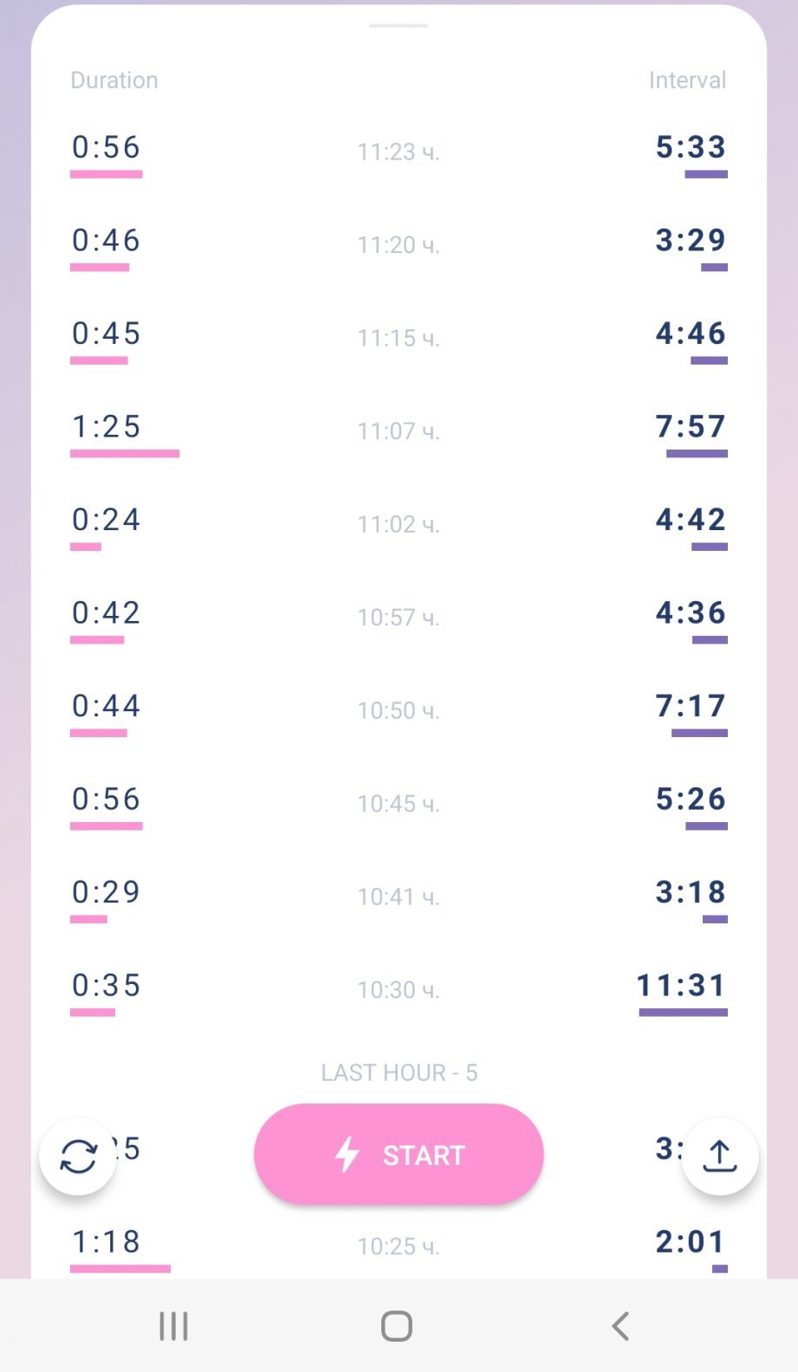Select the contraction logged at 11:23
Image resolution: width=798 pixels, height=1372 pixels.
click(399, 152)
